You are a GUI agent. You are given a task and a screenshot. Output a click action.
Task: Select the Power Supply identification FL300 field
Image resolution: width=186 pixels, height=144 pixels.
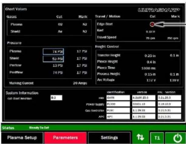(118, 104)
